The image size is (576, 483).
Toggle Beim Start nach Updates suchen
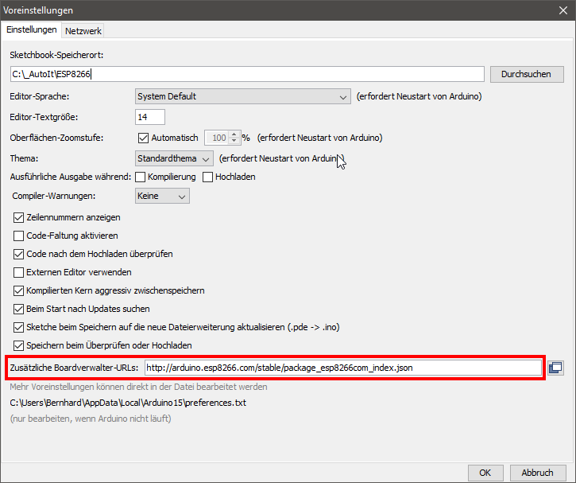tap(20, 309)
